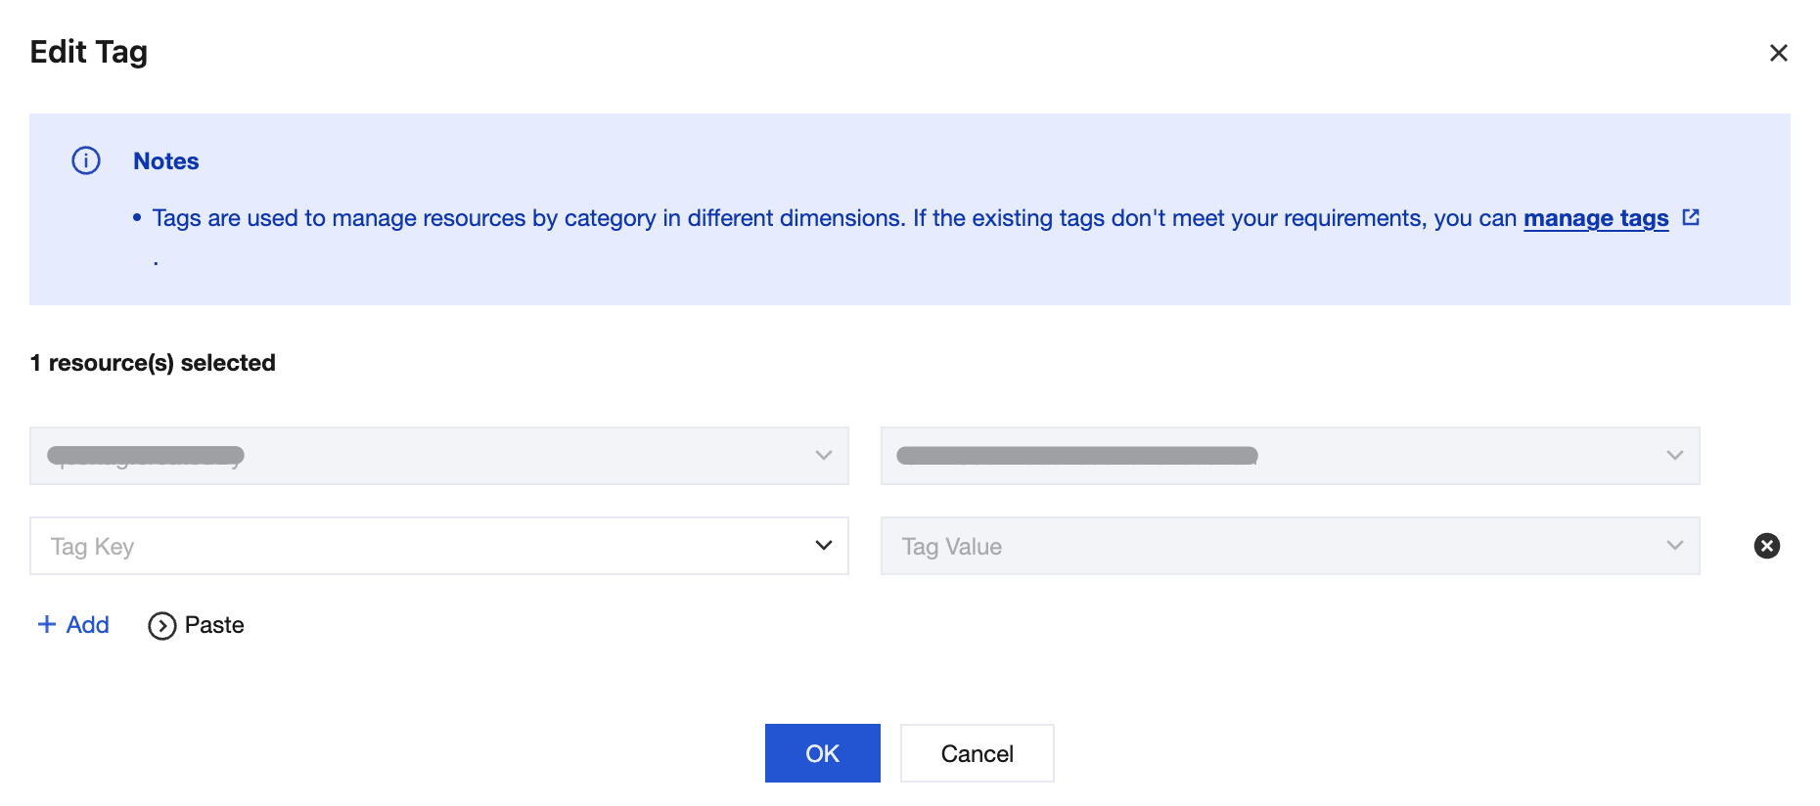Remove the empty tag row
Screen dimensions: 1820x806
(1766, 546)
